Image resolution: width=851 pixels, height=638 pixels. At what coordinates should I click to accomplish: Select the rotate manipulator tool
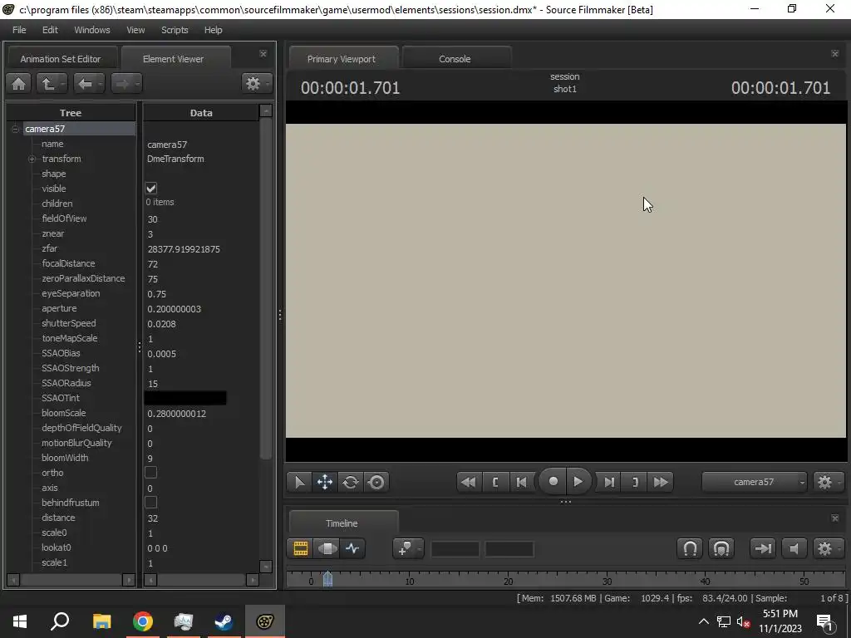(x=350, y=482)
